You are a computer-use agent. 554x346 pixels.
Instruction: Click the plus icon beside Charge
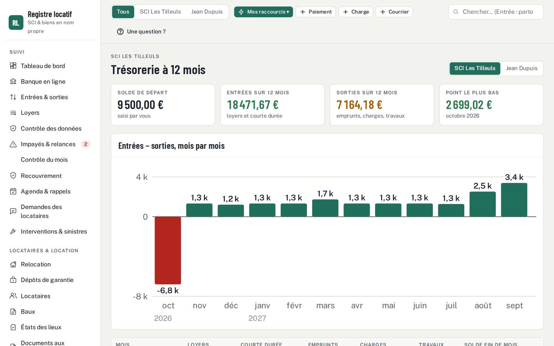tap(346, 12)
